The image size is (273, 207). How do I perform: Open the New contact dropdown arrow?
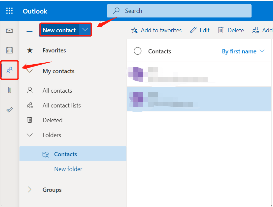click(85, 30)
